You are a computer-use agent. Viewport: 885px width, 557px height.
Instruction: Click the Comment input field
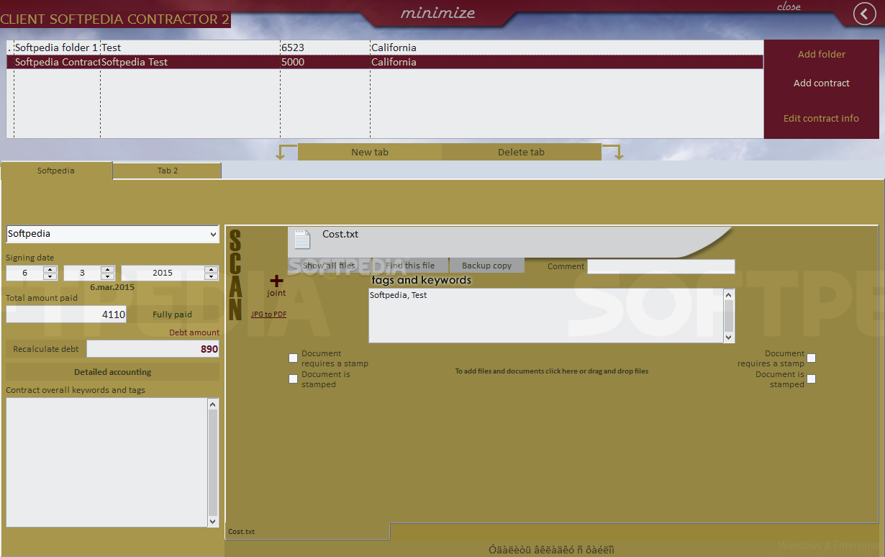click(x=661, y=267)
